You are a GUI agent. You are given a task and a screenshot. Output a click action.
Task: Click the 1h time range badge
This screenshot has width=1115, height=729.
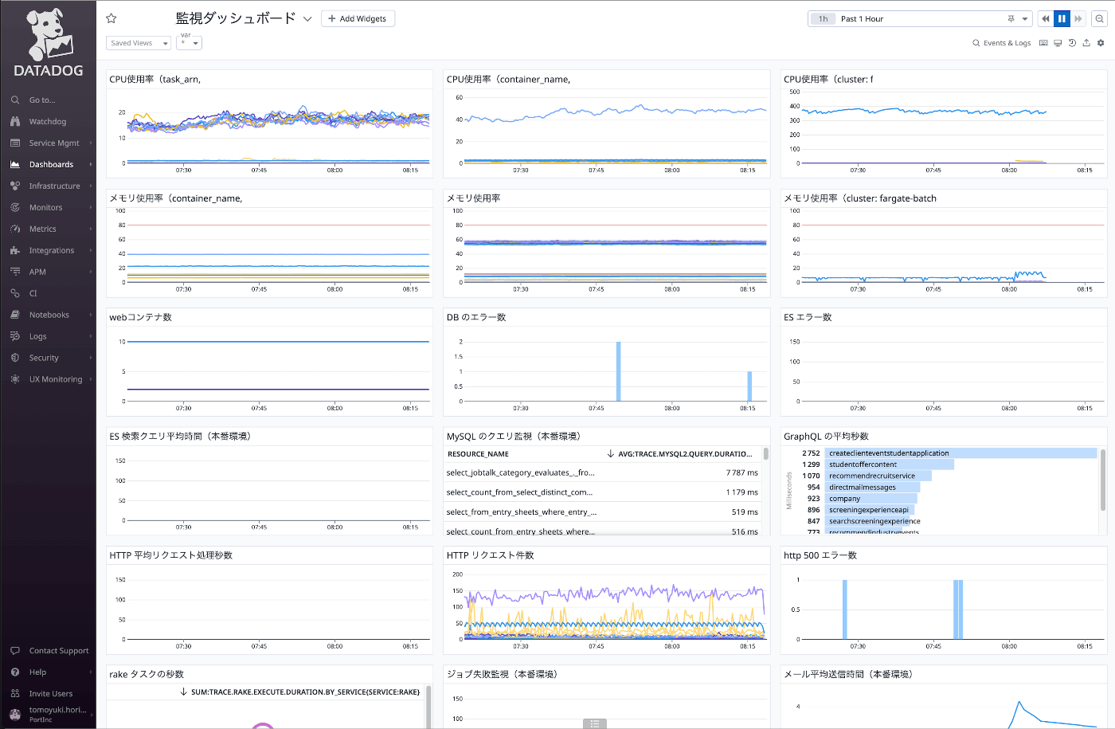click(x=823, y=19)
